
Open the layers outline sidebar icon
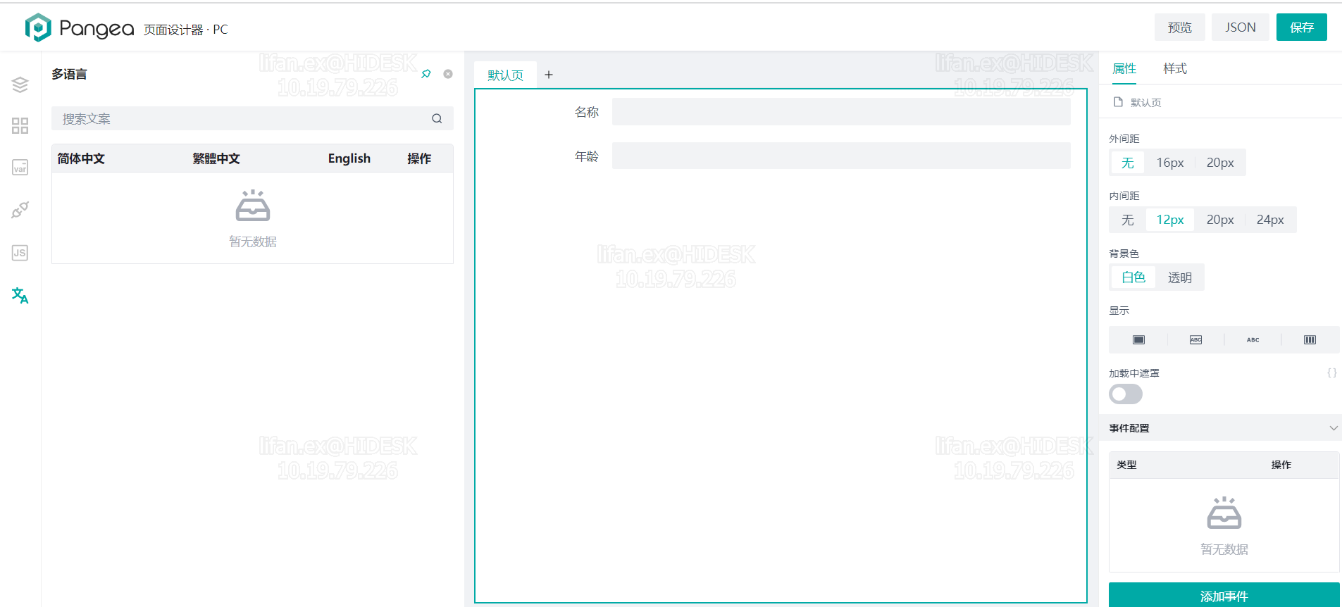click(20, 85)
